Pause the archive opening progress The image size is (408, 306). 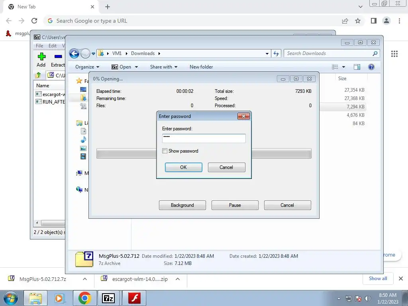(235, 205)
